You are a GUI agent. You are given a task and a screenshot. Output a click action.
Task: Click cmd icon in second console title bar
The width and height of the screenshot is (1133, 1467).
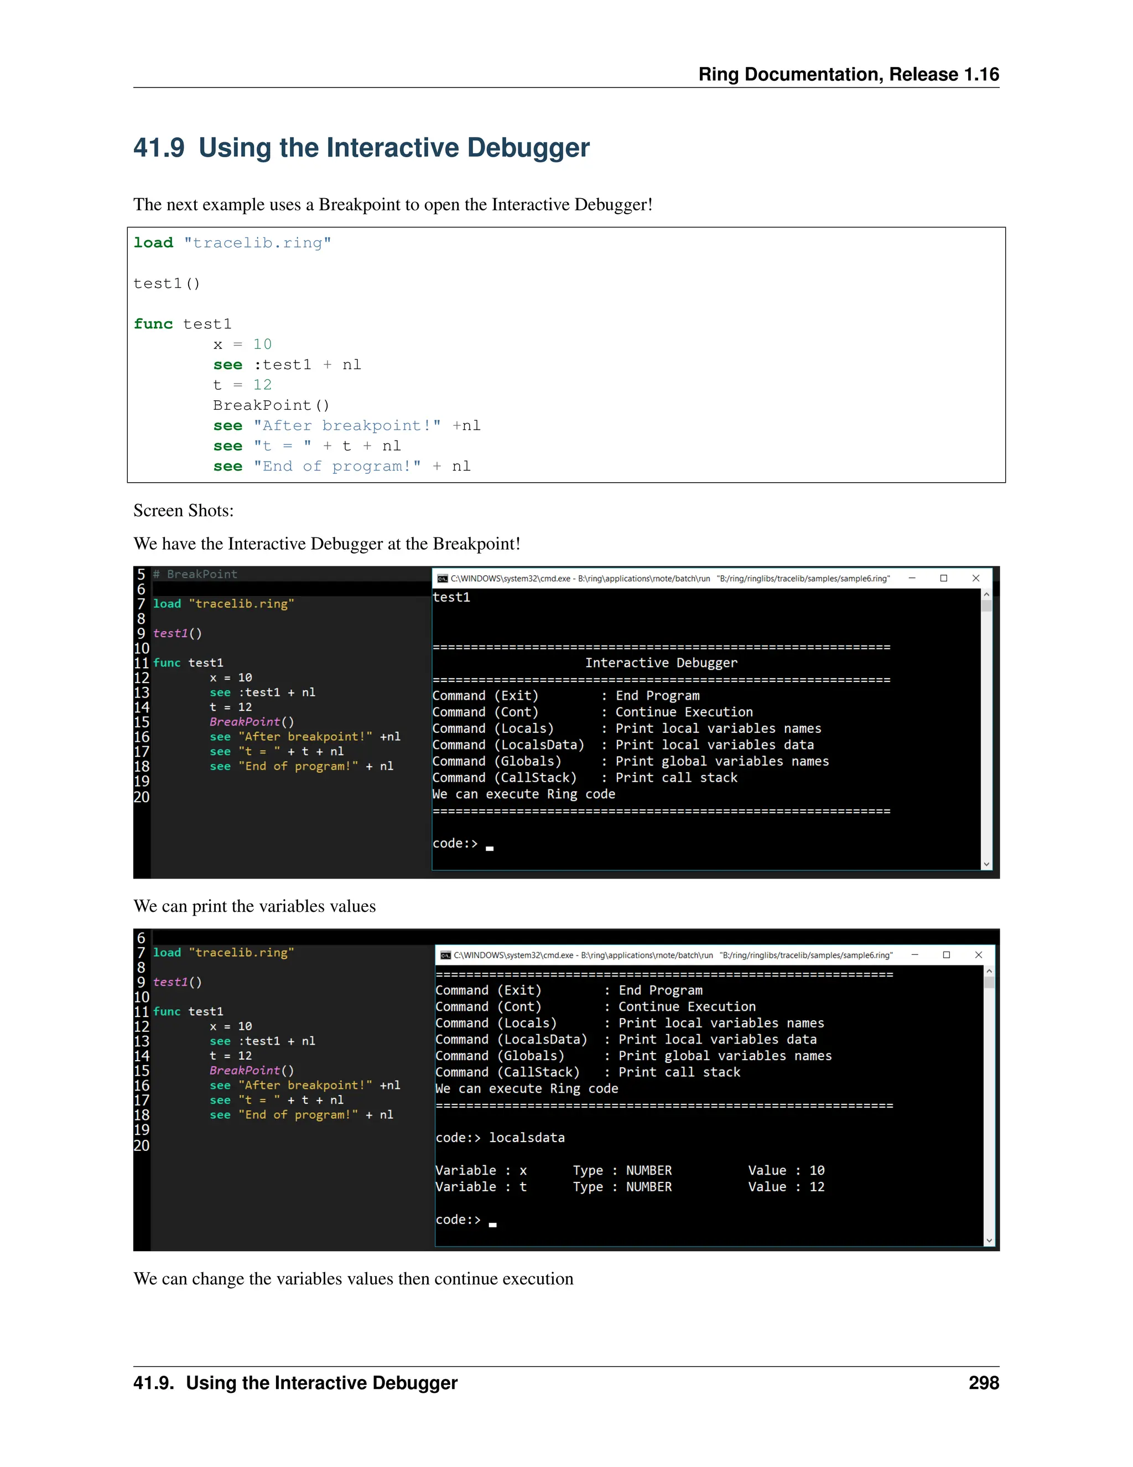click(446, 955)
